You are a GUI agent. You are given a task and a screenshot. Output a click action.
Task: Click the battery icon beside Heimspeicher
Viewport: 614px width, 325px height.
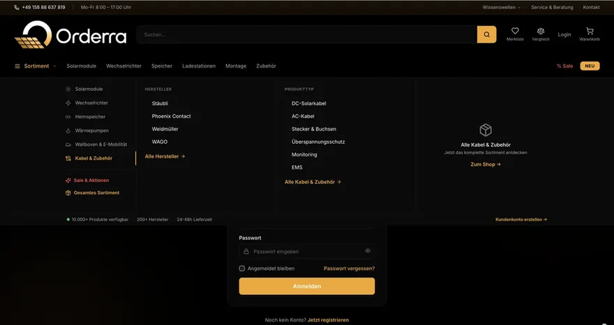click(68, 116)
